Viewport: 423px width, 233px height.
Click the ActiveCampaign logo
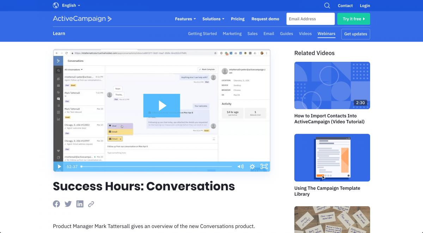[x=82, y=19]
